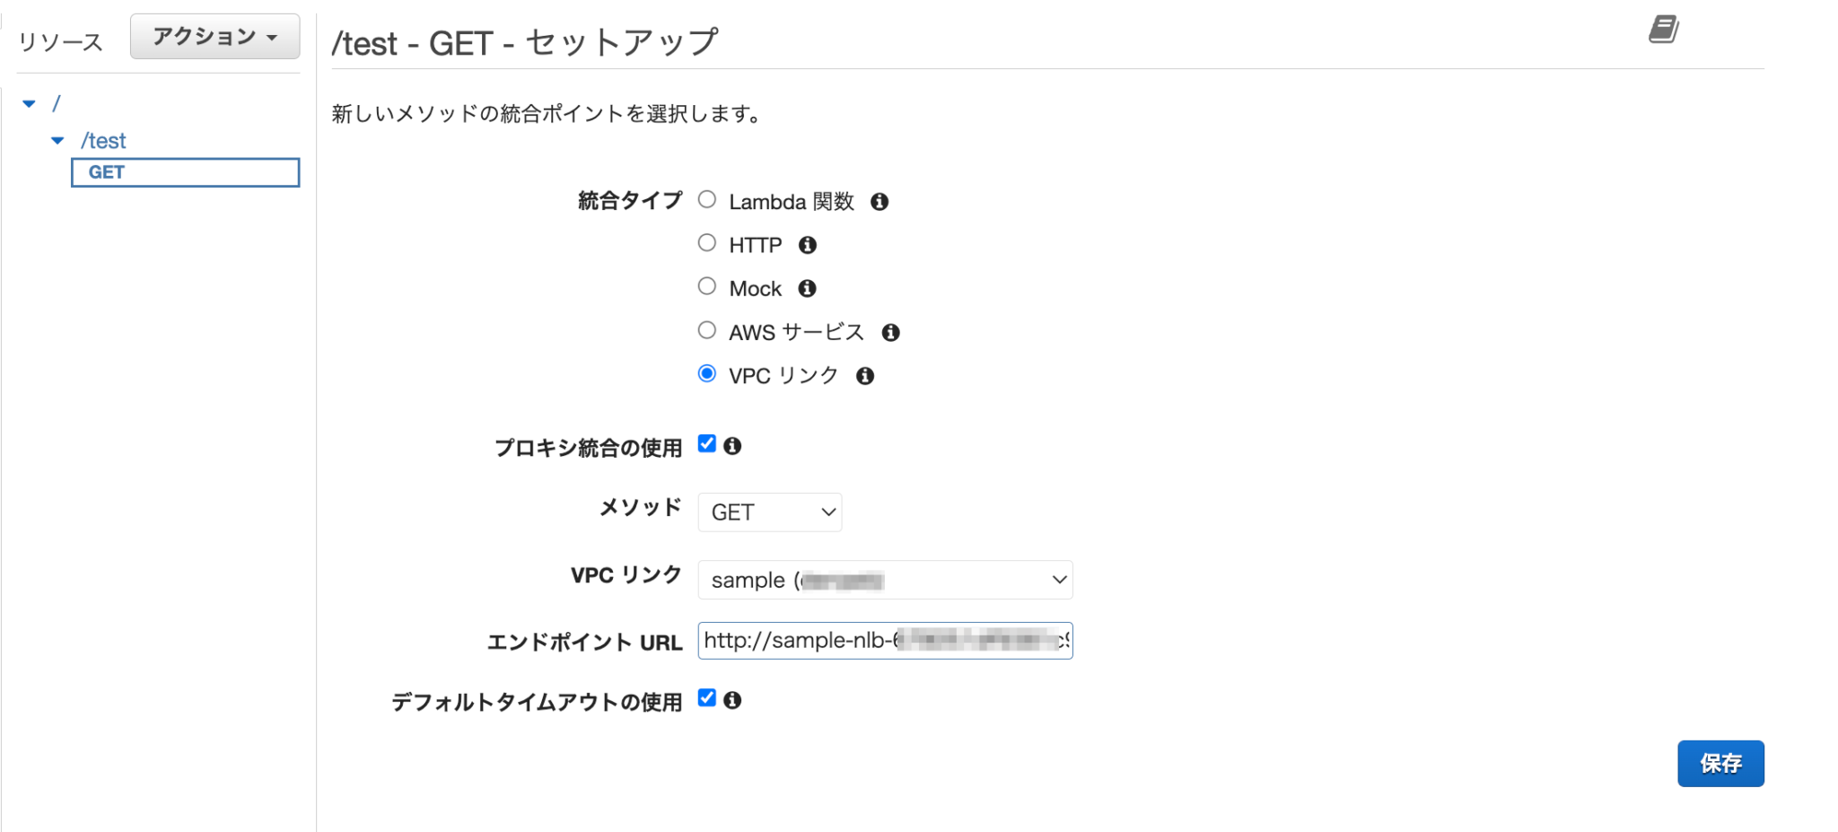Disable デフォルトタイムアウトの使用
1838x832 pixels.
click(x=707, y=697)
